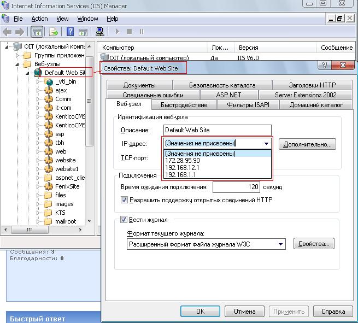358x323 pixels.
Task: Click the FenixSite application gear icon
Action: (49, 186)
